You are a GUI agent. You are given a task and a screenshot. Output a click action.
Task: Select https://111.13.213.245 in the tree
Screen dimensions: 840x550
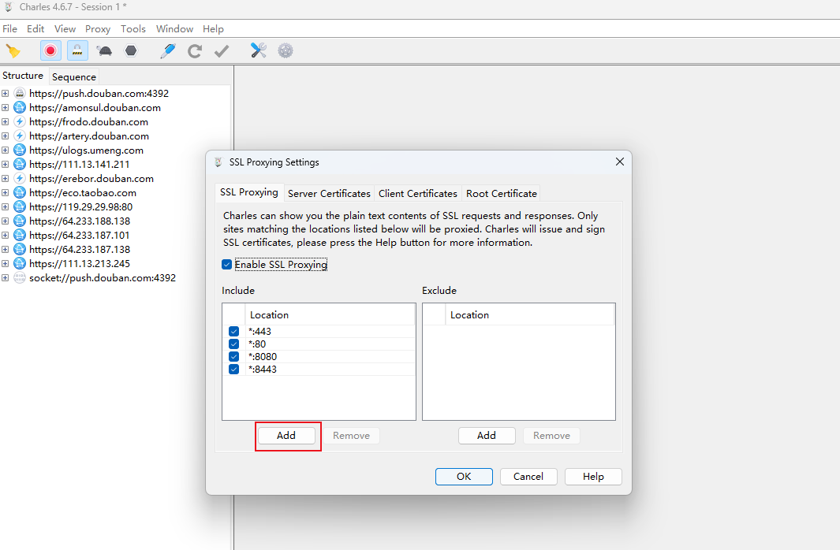pyautogui.click(x=80, y=263)
